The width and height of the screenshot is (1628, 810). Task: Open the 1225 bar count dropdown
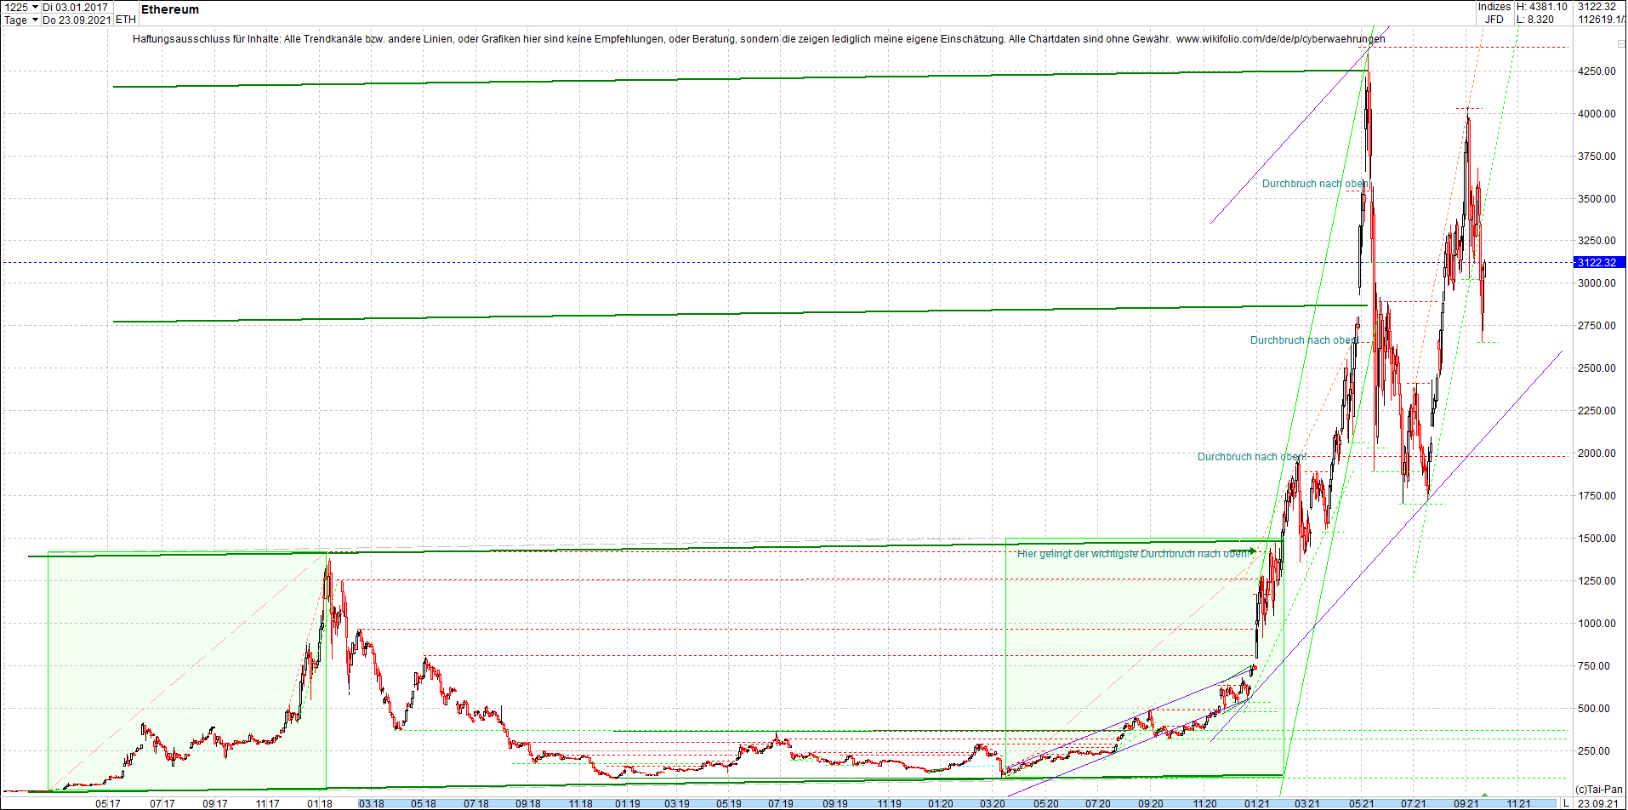point(20,7)
